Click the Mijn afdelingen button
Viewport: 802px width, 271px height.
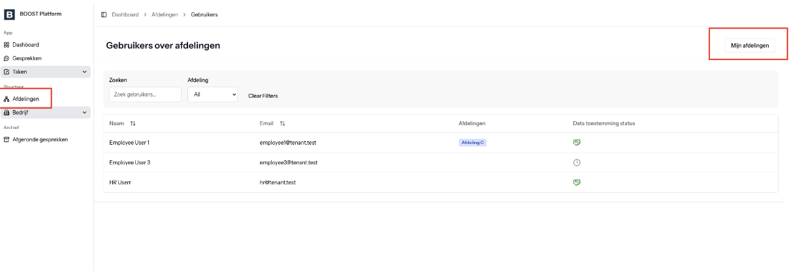750,46
